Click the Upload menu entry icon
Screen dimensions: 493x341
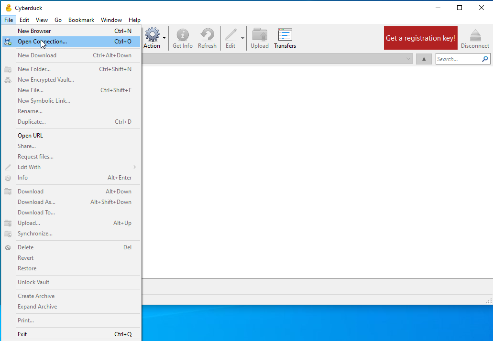click(8, 223)
